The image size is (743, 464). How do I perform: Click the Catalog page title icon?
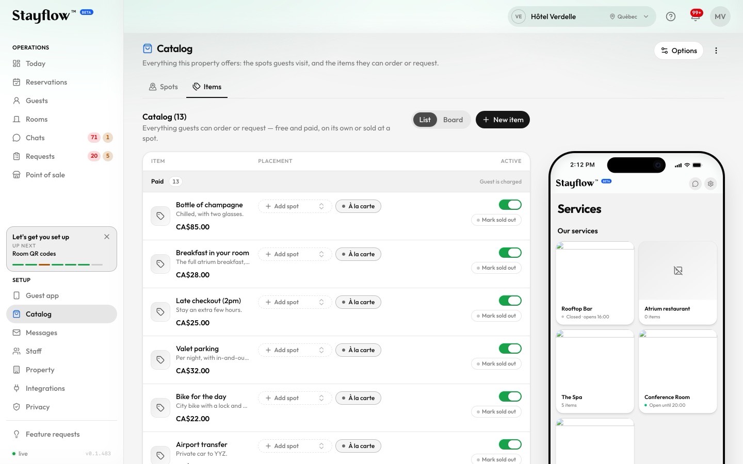pyautogui.click(x=148, y=48)
